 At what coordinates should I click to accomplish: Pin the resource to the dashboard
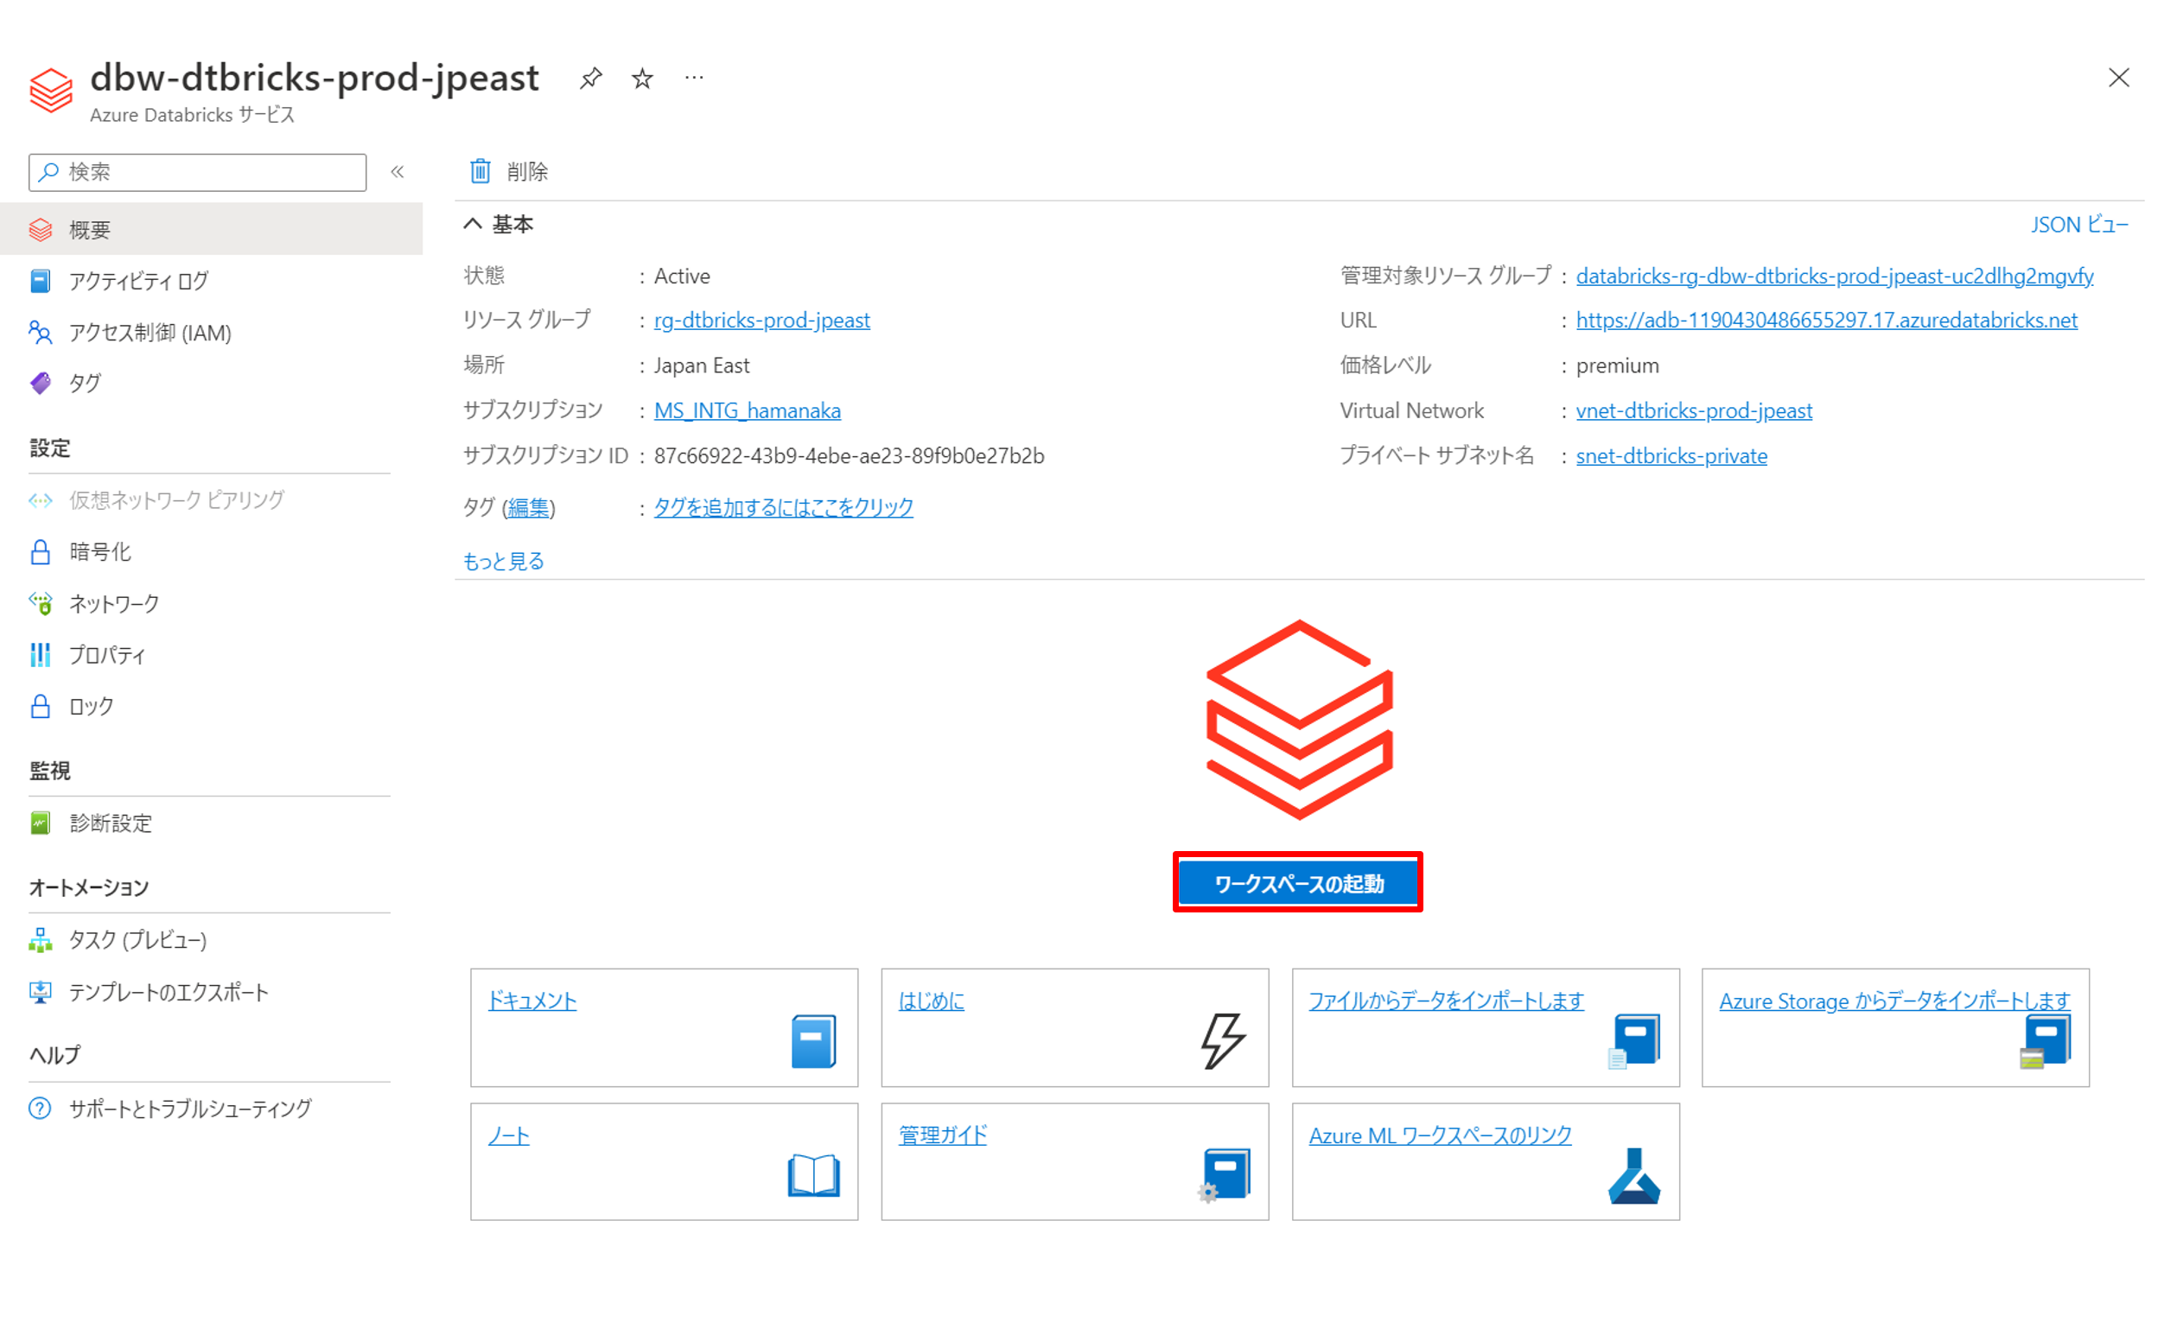coord(591,78)
